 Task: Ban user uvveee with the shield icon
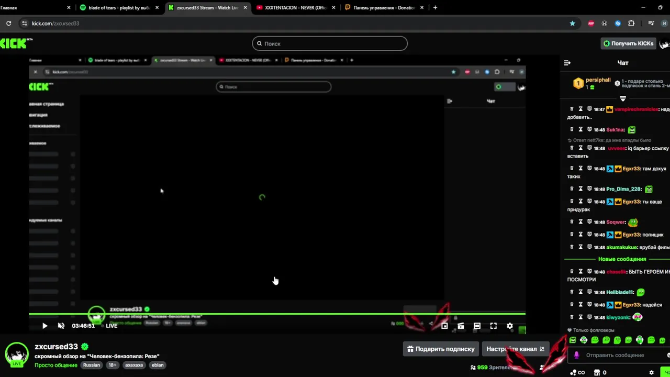click(x=589, y=148)
